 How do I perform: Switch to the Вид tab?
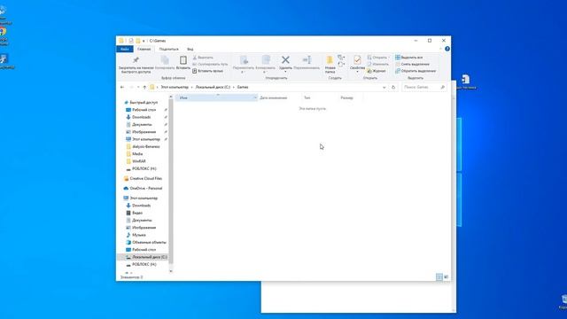(190, 49)
